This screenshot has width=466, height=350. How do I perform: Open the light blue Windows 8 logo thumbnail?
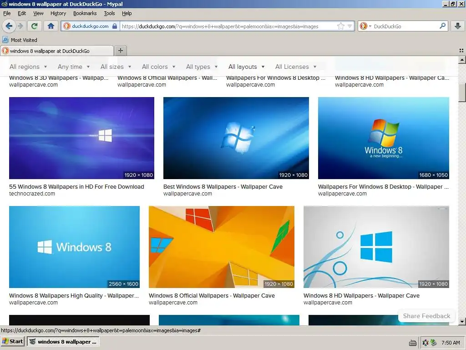point(74,247)
